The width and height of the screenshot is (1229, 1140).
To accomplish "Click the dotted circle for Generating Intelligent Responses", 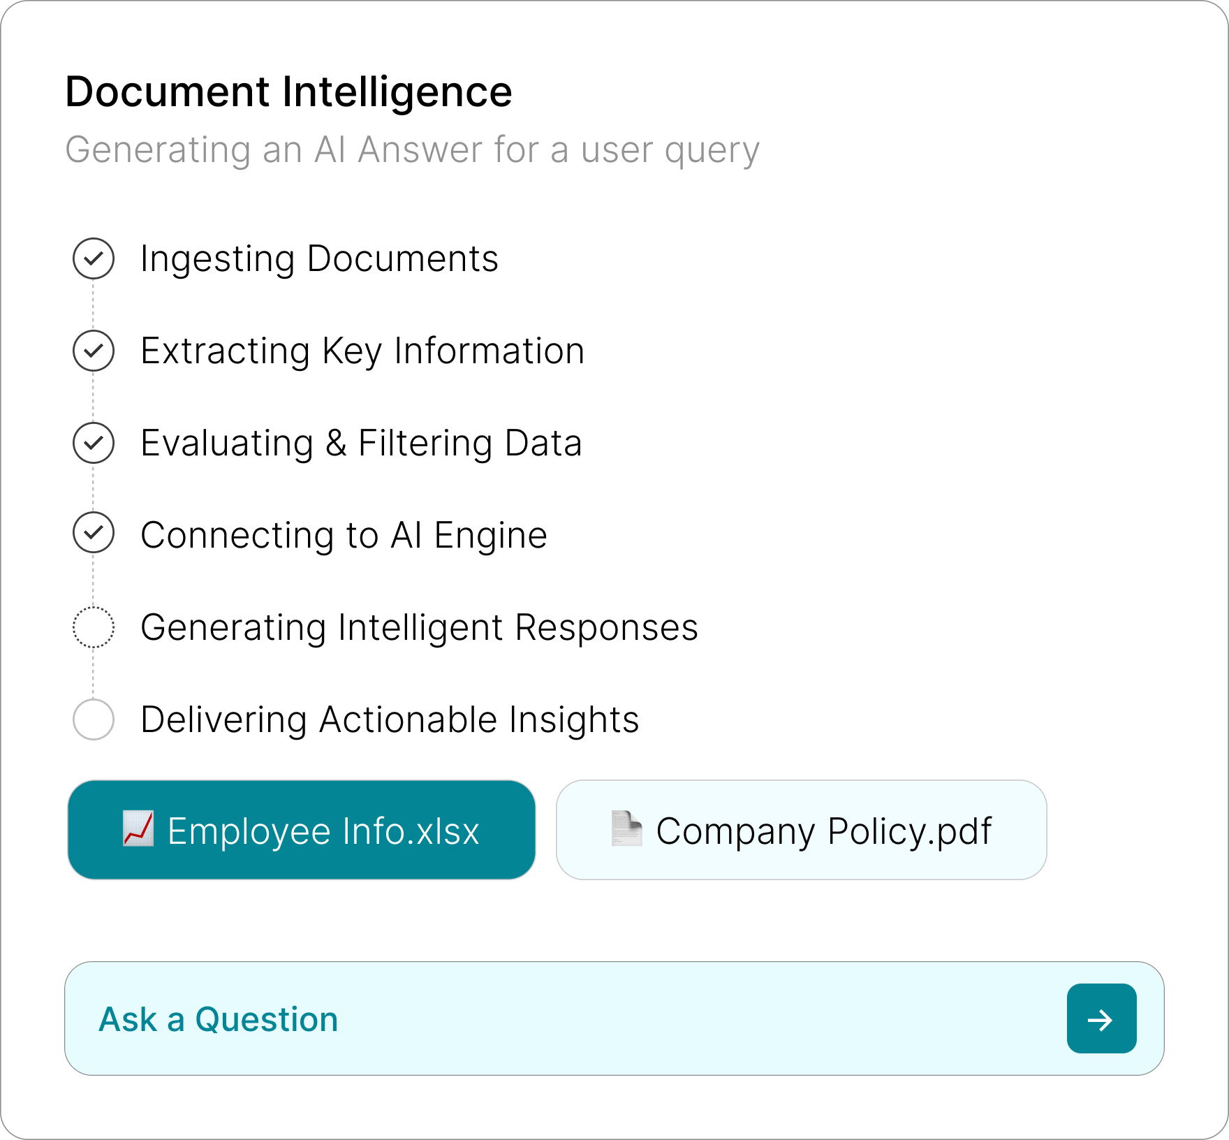I will (94, 627).
